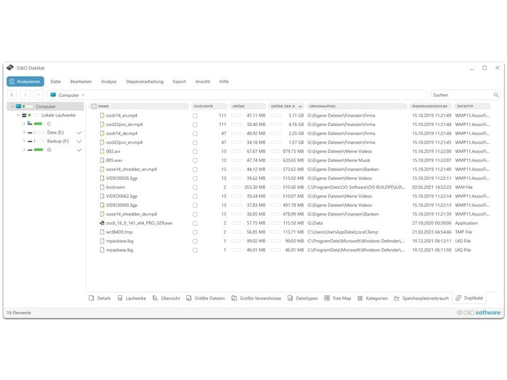Tick the checkbox for oodr14_en.mp4
This screenshot has height=380, width=507.
(195, 116)
